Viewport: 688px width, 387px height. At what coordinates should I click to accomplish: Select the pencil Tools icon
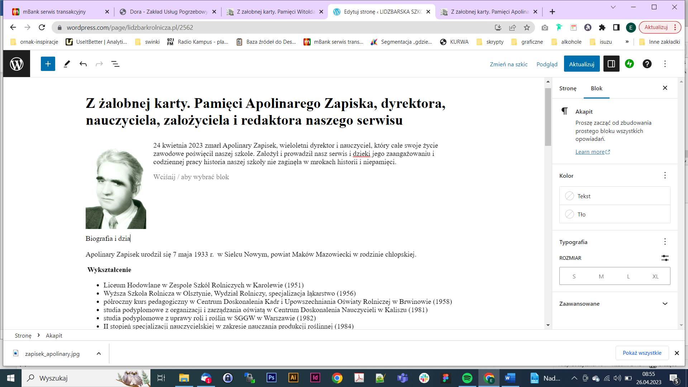[x=67, y=64]
